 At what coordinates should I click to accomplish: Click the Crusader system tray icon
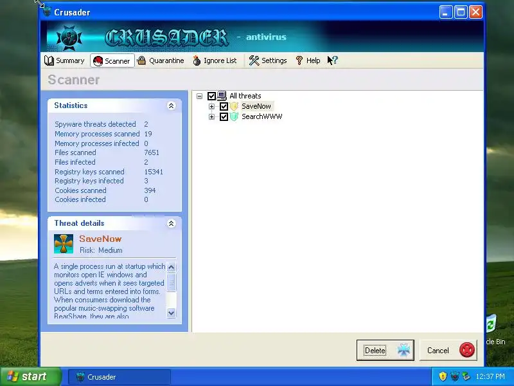tap(455, 376)
